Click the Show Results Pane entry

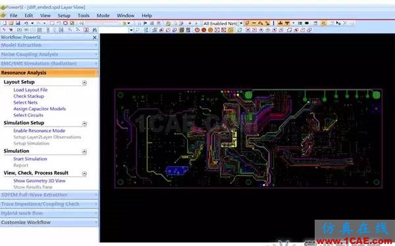click(33, 187)
